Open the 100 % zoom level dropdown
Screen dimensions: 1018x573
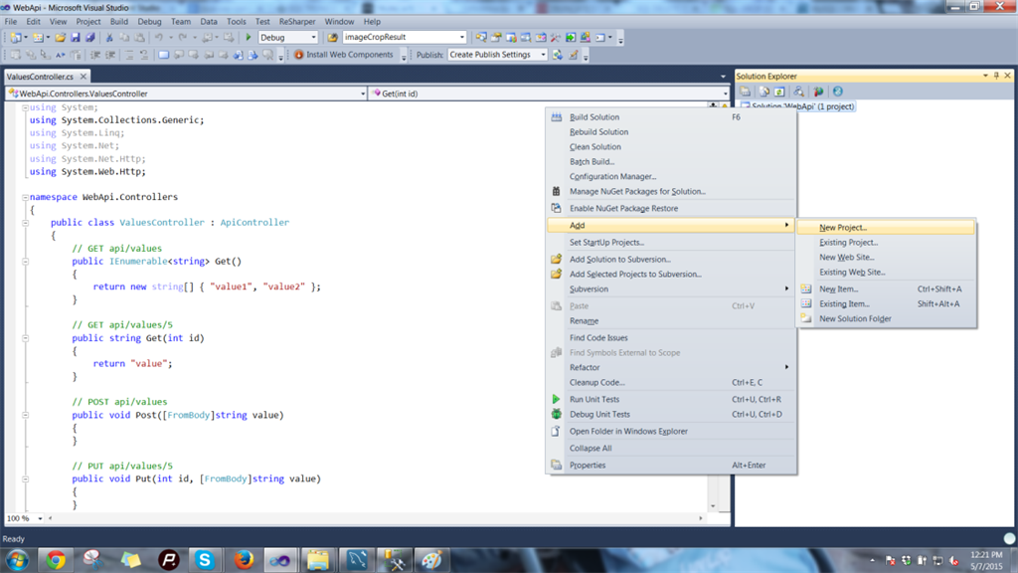[x=41, y=518]
